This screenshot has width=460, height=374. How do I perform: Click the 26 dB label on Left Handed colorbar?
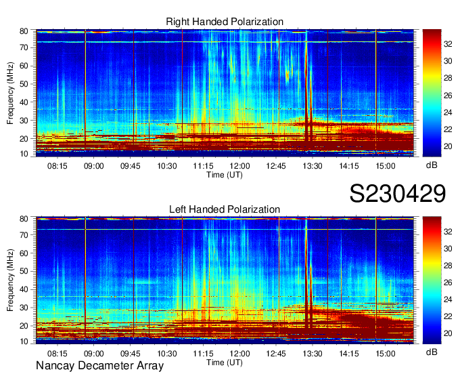coord(448,283)
